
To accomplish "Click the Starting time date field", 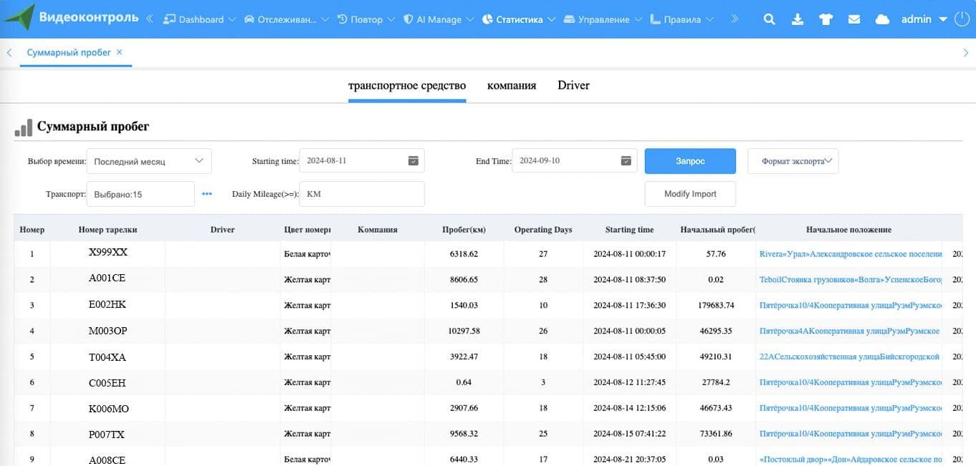I will click(362, 161).
